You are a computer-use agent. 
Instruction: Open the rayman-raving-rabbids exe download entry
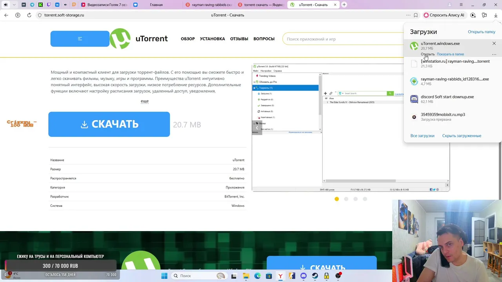coord(453,81)
